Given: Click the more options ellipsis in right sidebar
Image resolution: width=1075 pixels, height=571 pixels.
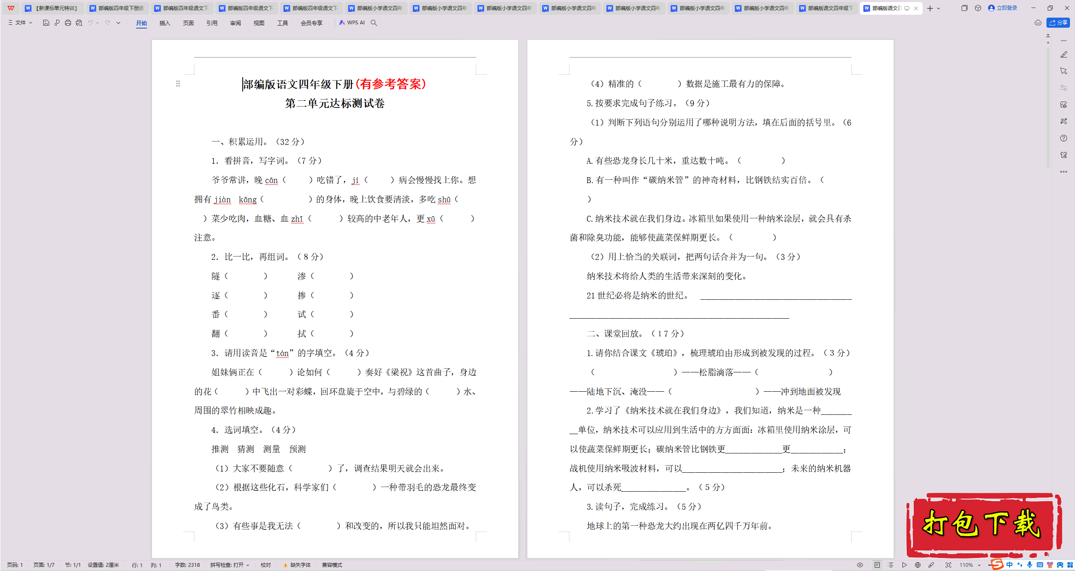Looking at the screenshot, I should [x=1064, y=172].
